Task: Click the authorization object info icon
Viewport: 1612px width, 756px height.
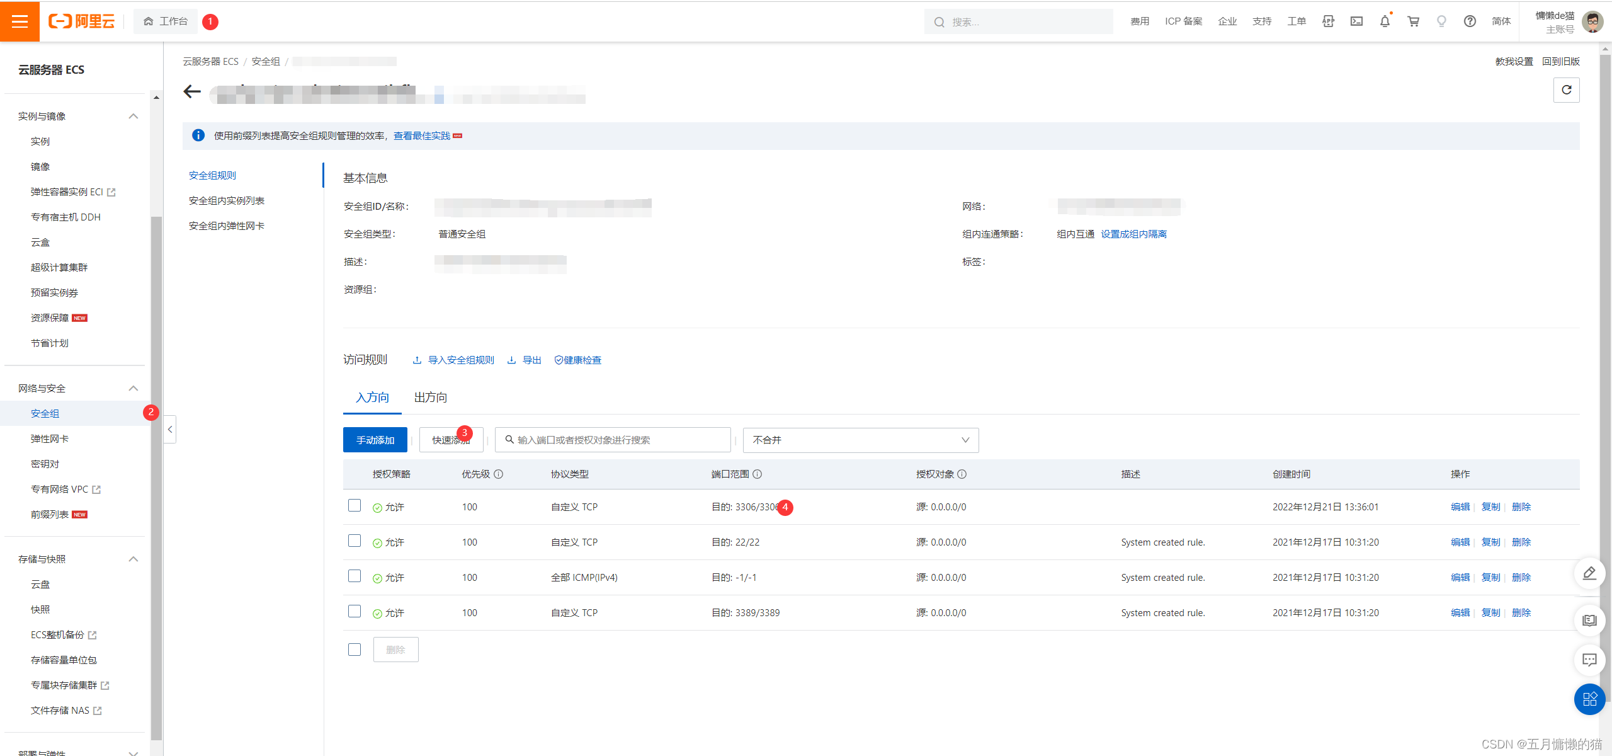Action: pos(962,474)
